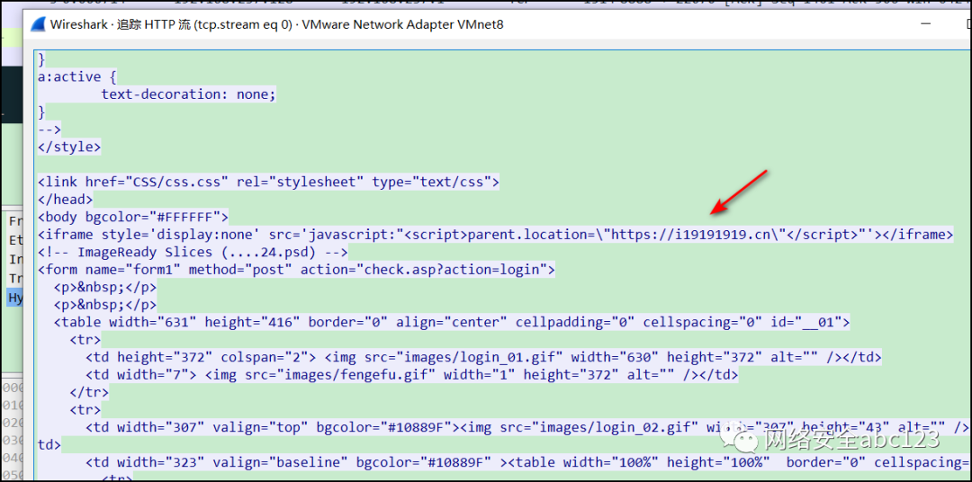This screenshot has width=972, height=482.
Task: Click the closing </style> tag line
Action: (x=69, y=147)
